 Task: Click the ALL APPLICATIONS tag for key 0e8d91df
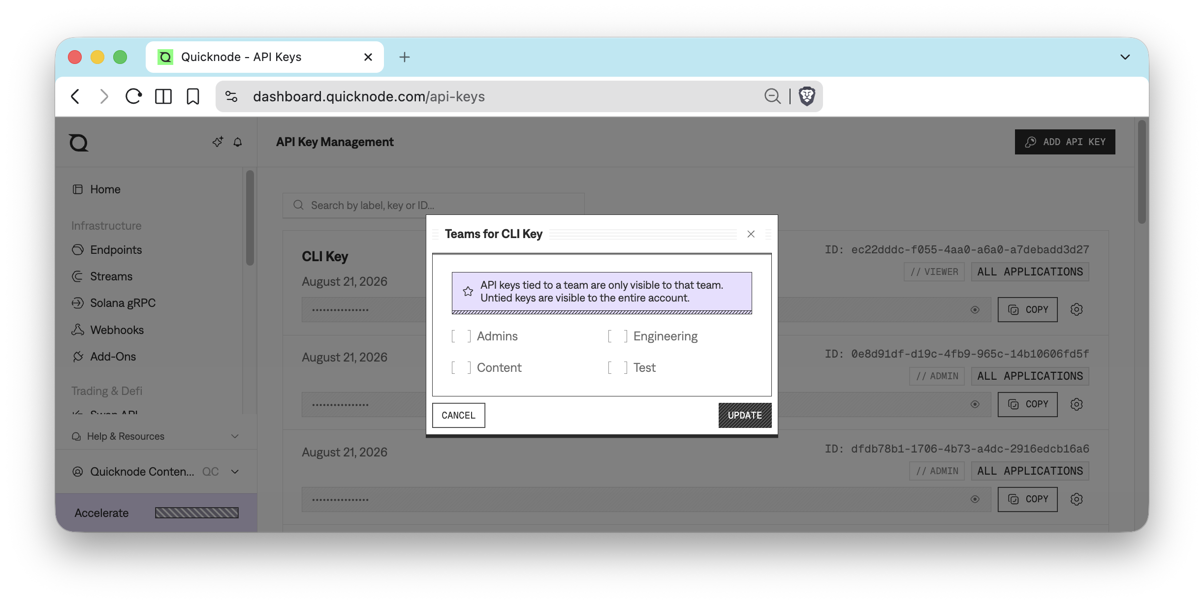[1030, 376]
